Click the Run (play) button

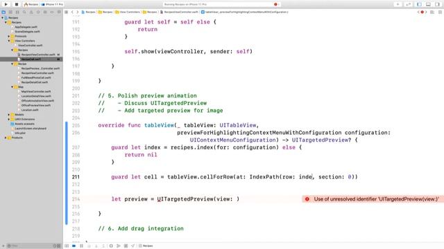coord(6,4)
